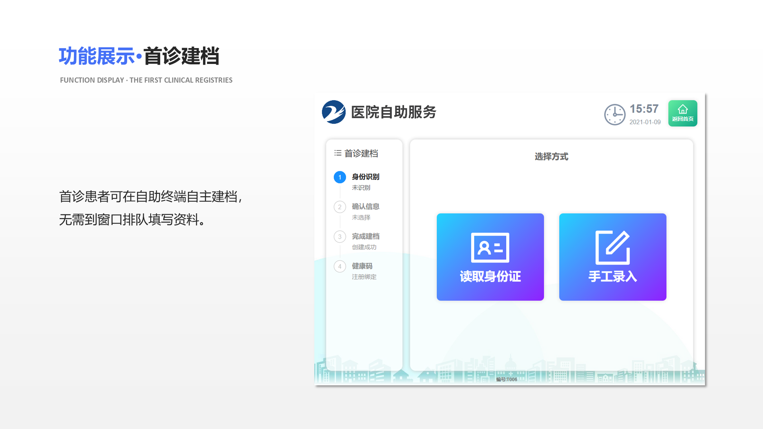Click the step 4 circle for 健康码
This screenshot has height=429, width=763.
click(x=340, y=267)
